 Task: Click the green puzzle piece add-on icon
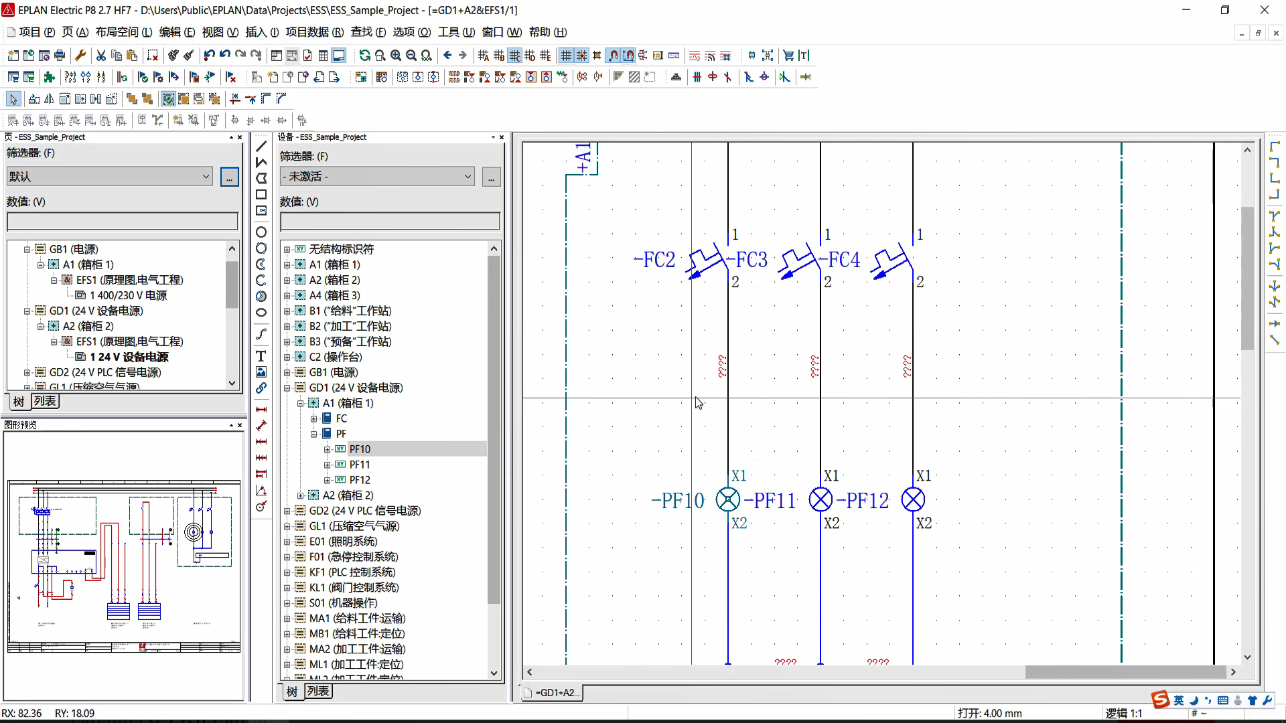pos(49,77)
